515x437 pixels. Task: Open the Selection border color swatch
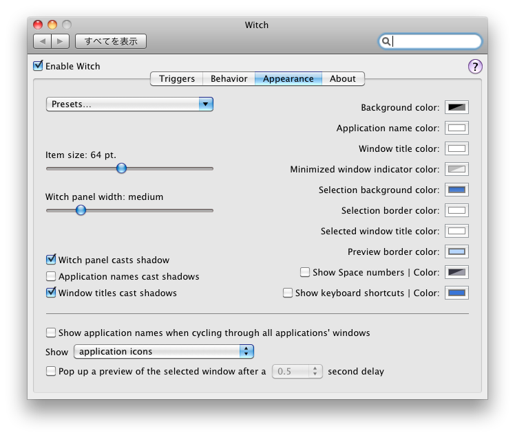456,210
